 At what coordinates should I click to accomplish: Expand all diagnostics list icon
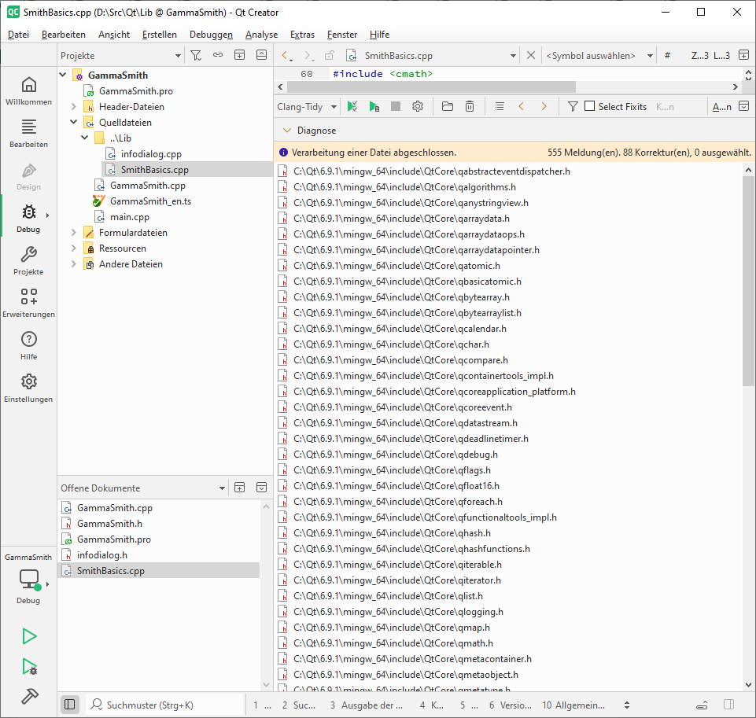pyautogui.click(x=500, y=106)
